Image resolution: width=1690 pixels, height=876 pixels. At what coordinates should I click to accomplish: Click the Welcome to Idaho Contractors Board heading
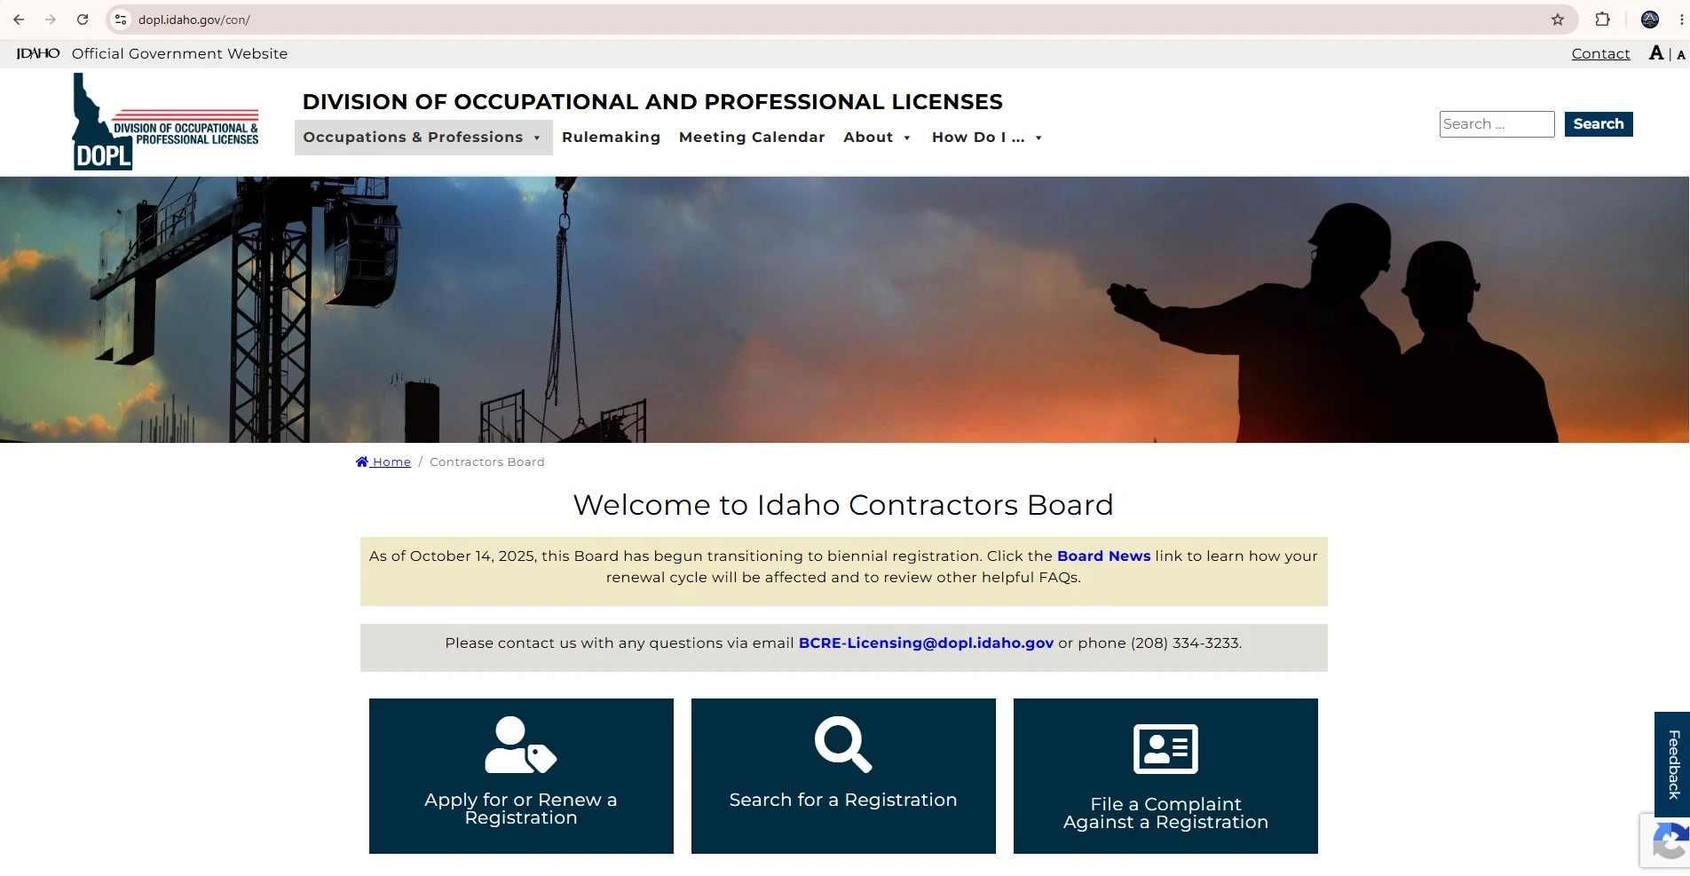coord(843,505)
